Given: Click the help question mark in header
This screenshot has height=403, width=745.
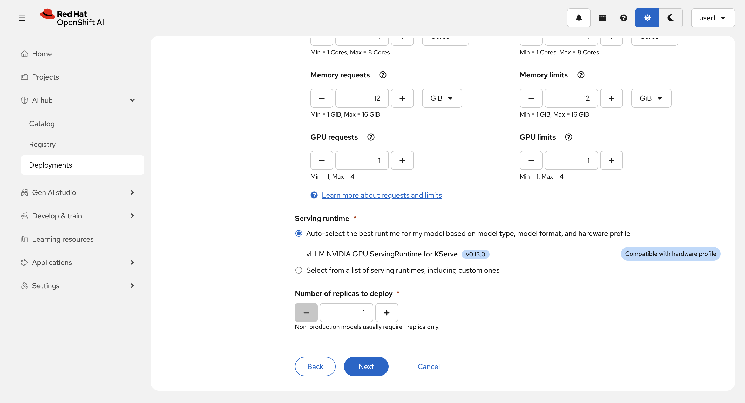Looking at the screenshot, I should 624,18.
